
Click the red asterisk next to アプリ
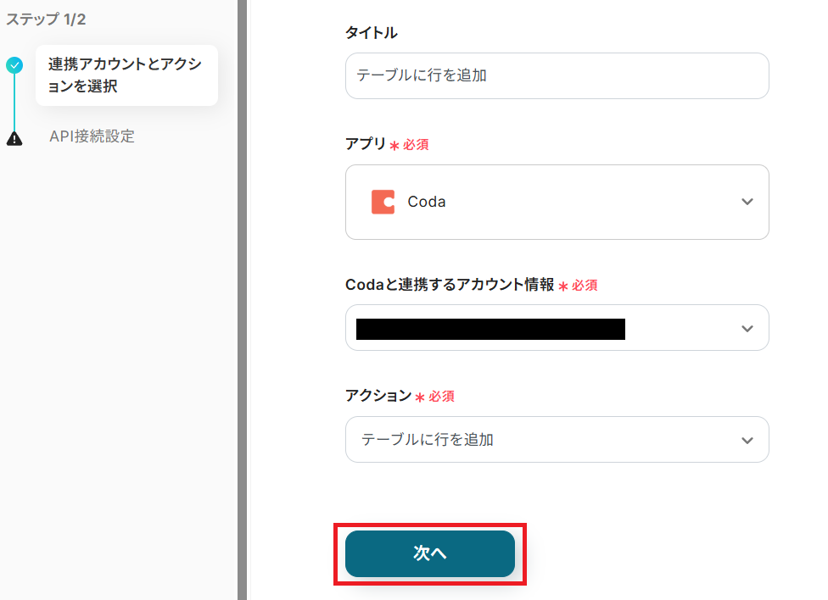coord(394,146)
